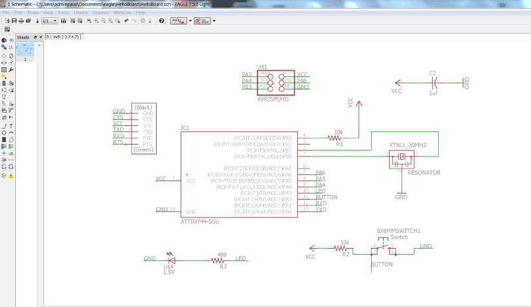Open the Display layers tool
Image resolution: width=531 pixels, height=307 pixels.
point(4,46)
